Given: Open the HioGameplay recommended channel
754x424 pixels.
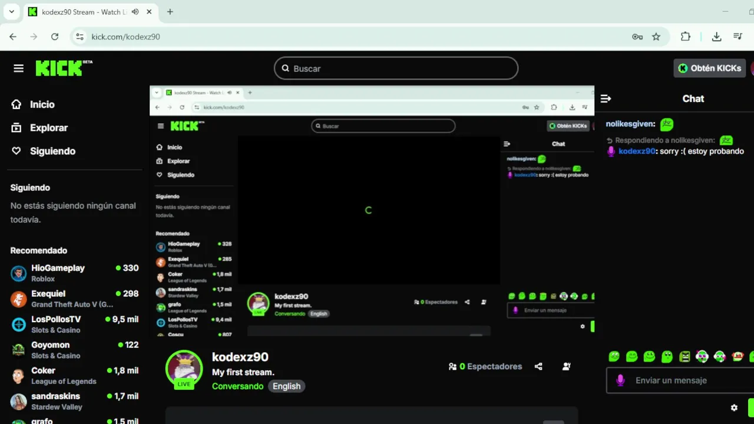Looking at the screenshot, I should pos(74,273).
